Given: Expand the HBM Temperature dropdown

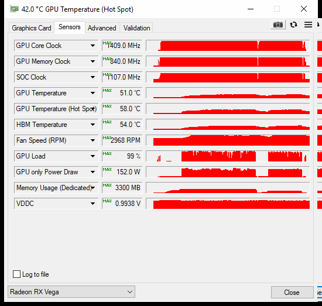Looking at the screenshot, I should (x=93, y=125).
